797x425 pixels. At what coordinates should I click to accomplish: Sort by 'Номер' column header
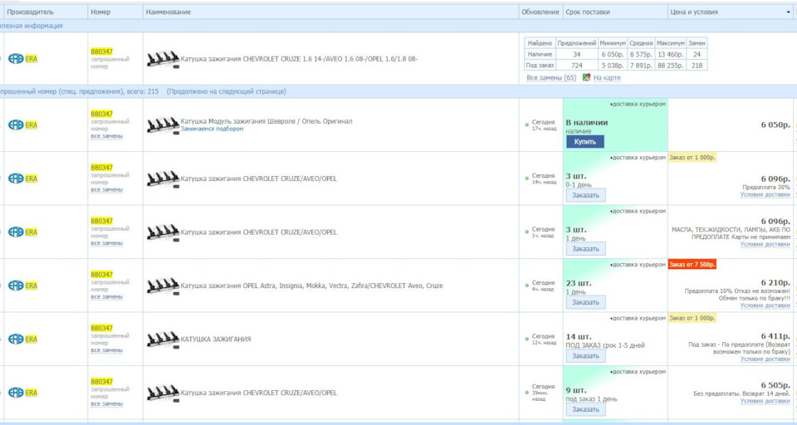click(x=100, y=12)
